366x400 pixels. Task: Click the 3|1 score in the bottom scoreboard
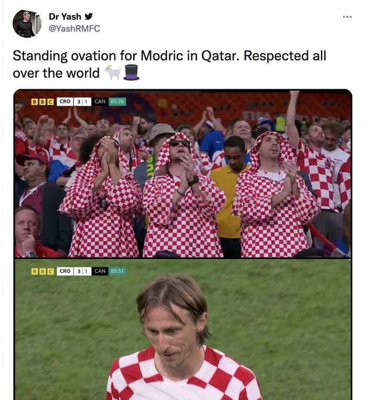82,272
